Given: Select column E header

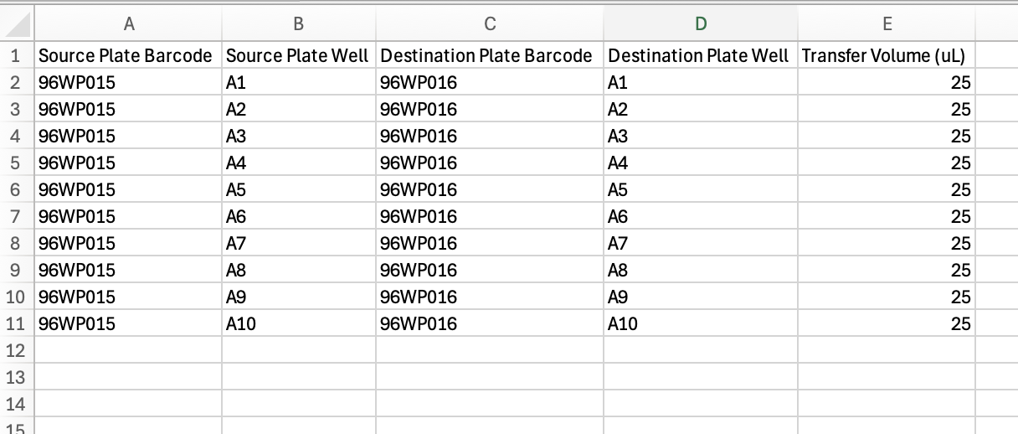Looking at the screenshot, I should coord(887,25).
